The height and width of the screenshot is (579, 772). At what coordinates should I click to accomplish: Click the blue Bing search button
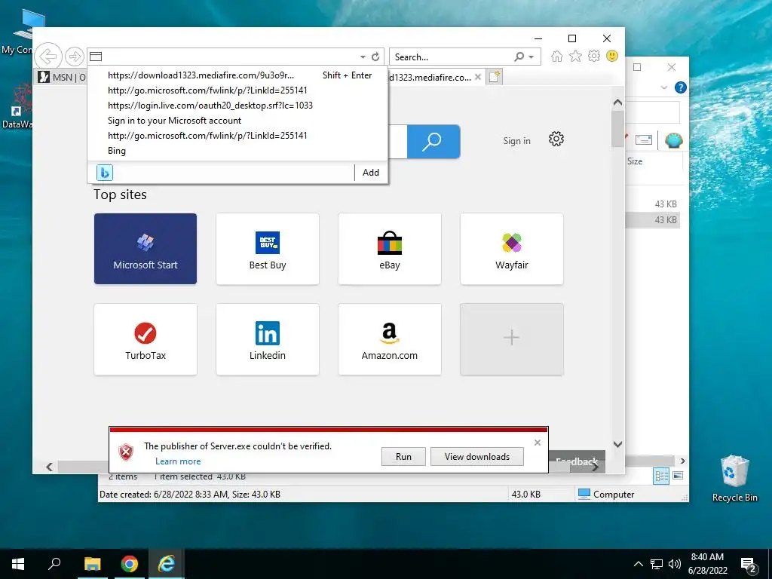tap(433, 141)
